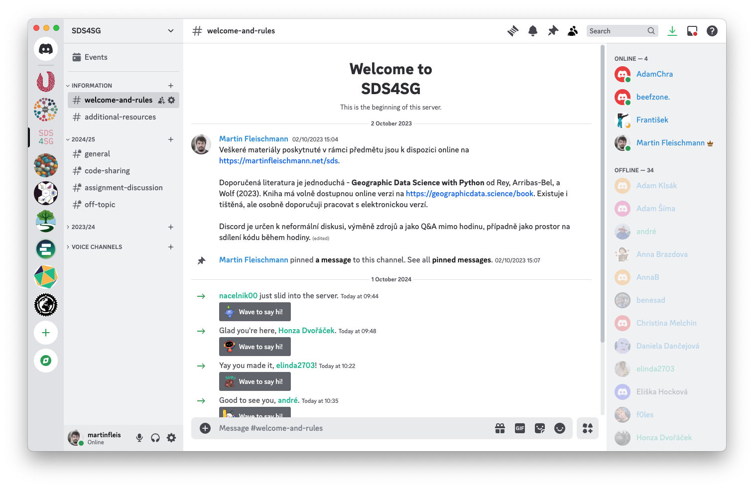Open notification settings bell icon
This screenshot has height=488, width=754.
point(533,31)
